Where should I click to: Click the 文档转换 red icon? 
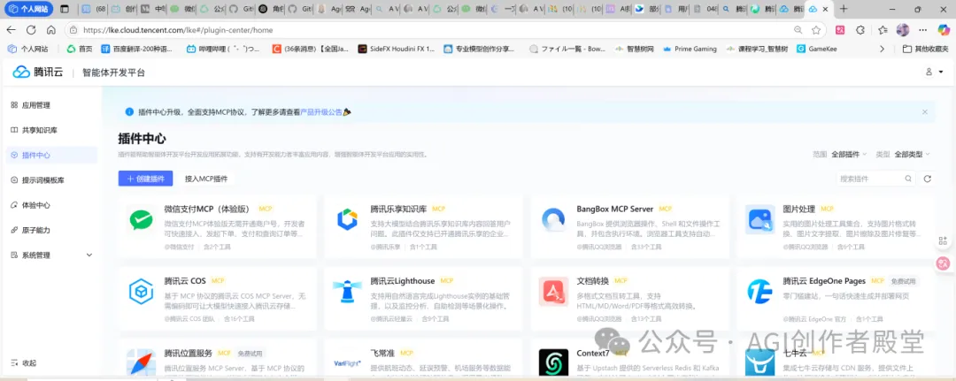tap(553, 292)
